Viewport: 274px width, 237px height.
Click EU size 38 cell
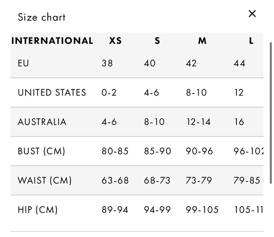tap(107, 63)
